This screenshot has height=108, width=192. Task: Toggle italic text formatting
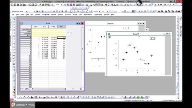[40, 11]
